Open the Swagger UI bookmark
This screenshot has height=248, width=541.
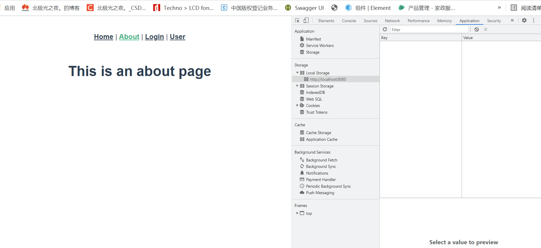[304, 8]
